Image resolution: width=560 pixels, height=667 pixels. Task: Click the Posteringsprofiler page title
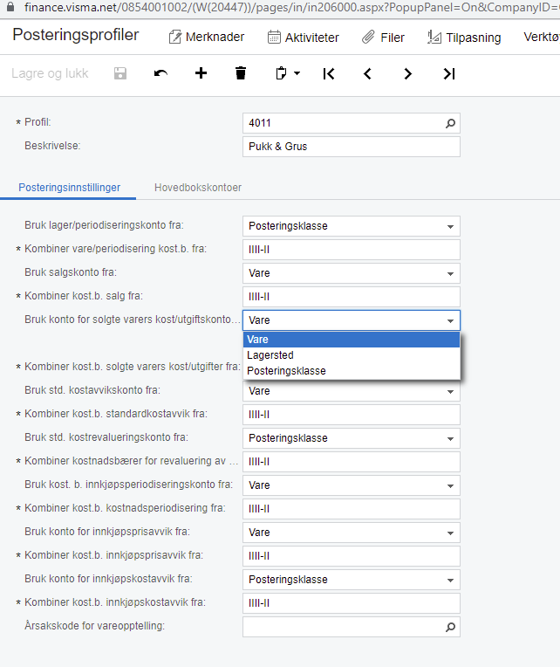click(76, 35)
